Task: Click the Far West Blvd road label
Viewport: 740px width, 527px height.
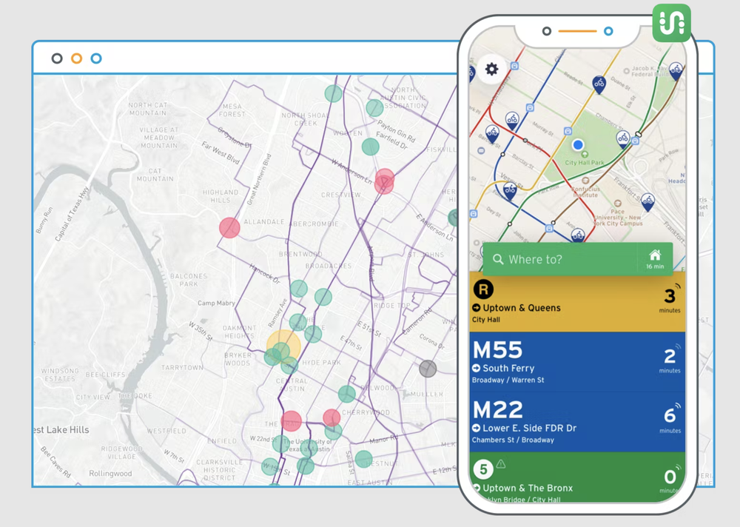Action: [221, 152]
